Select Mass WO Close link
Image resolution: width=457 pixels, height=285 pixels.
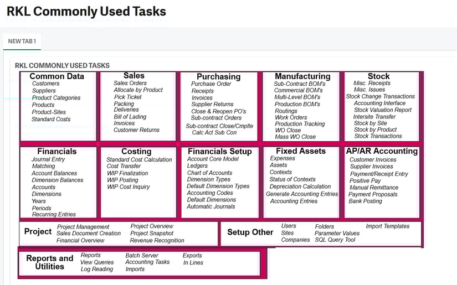point(295,137)
